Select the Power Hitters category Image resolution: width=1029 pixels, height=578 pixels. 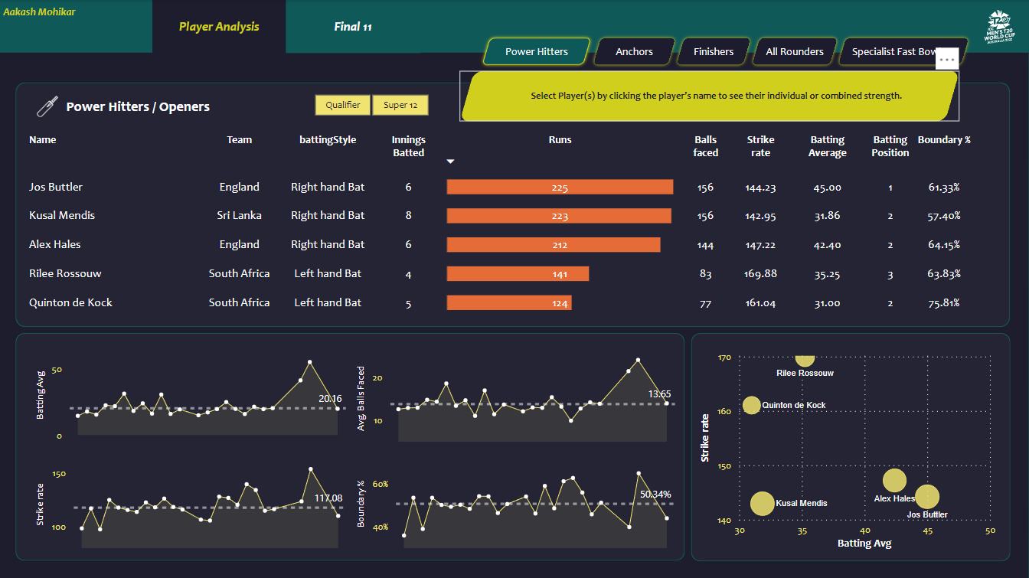[536, 51]
